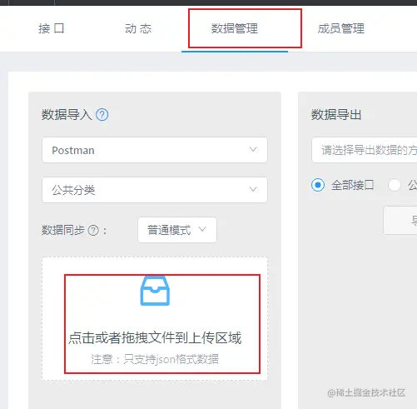
Task: Select the 全部接口 radio button
Action: tap(318, 185)
